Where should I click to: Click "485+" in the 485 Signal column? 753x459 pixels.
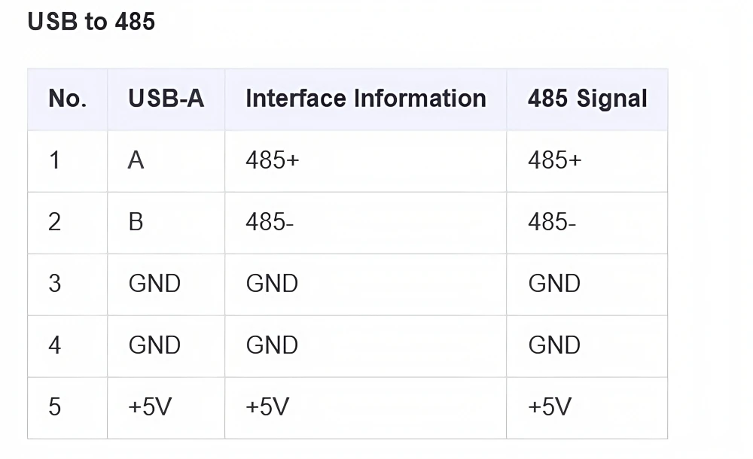pyautogui.click(x=555, y=160)
